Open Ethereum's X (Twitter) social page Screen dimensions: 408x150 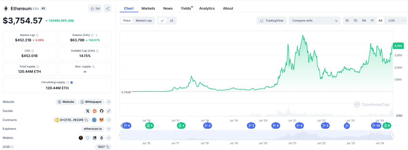(x=88, y=111)
